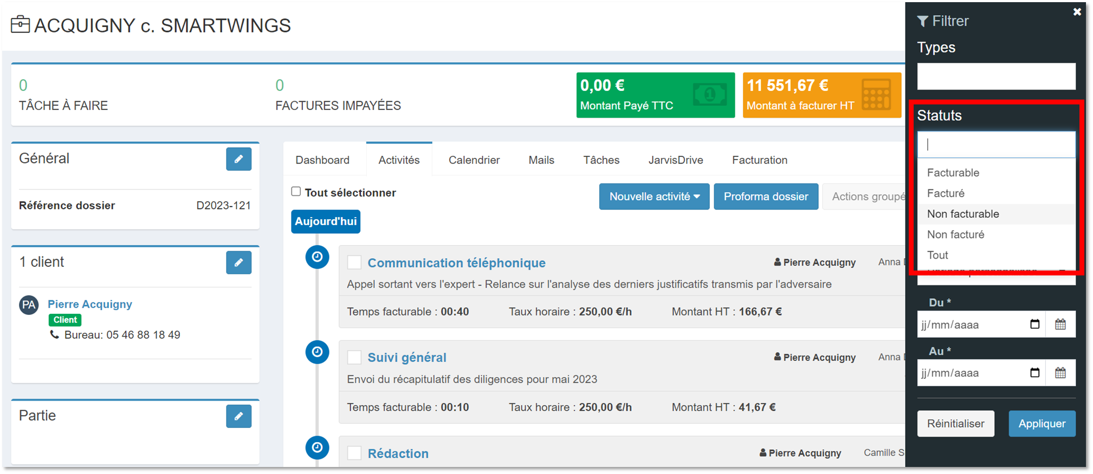Switch to the Calendrier tab
The image size is (1093, 474).
[x=474, y=160]
